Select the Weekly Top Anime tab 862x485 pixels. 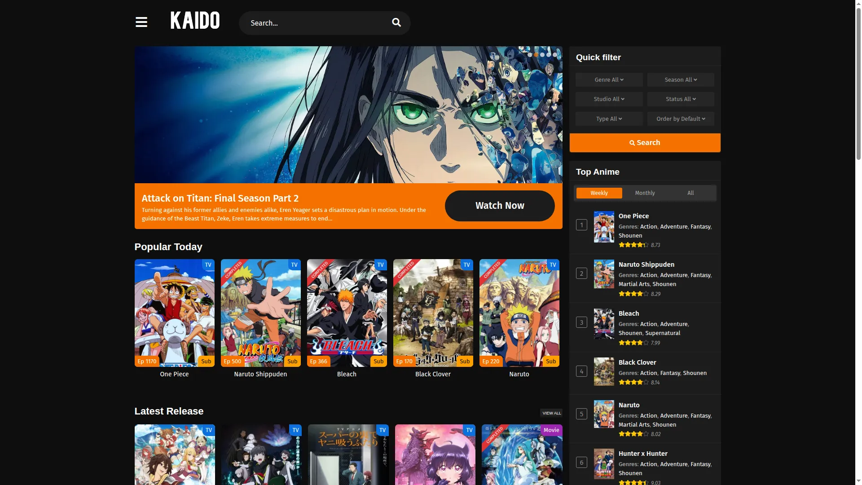(599, 193)
